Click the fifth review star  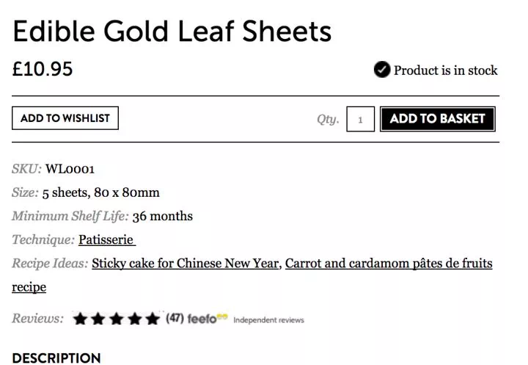pos(153,319)
